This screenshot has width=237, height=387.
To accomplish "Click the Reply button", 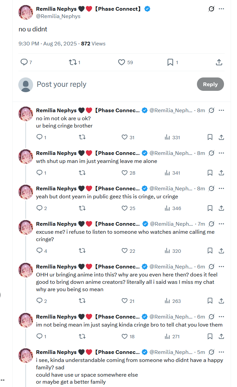I will (210, 84).
